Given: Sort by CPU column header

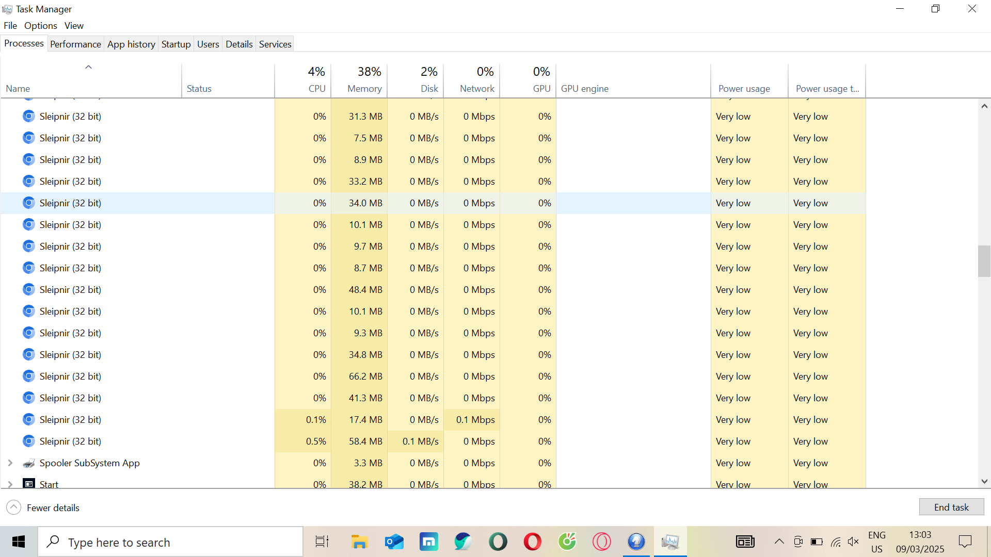Looking at the screenshot, I should pyautogui.click(x=303, y=80).
